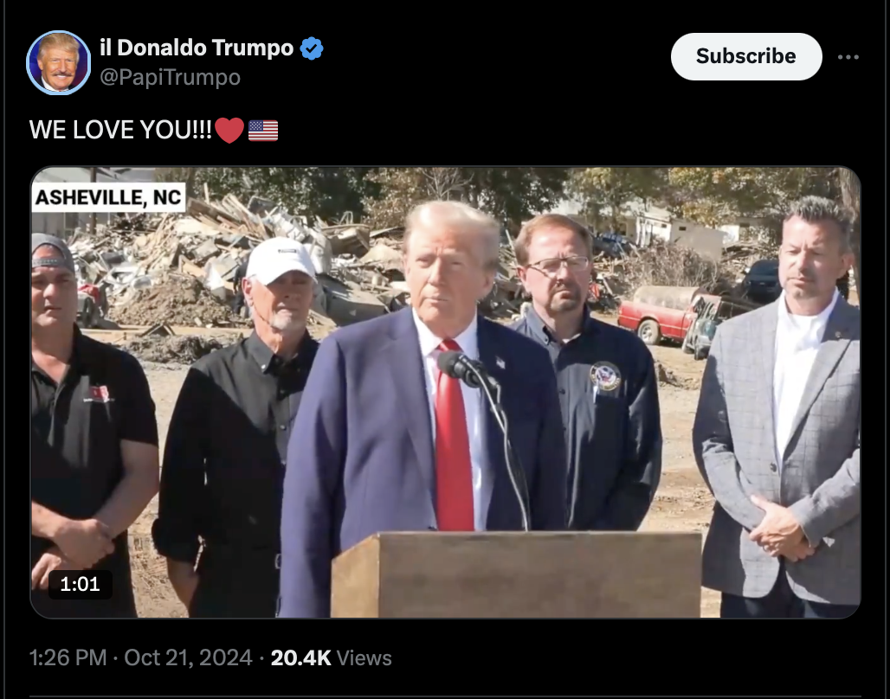The height and width of the screenshot is (699, 890).
Task: Open the 1:26 PM timestamp link
Action: (x=68, y=657)
